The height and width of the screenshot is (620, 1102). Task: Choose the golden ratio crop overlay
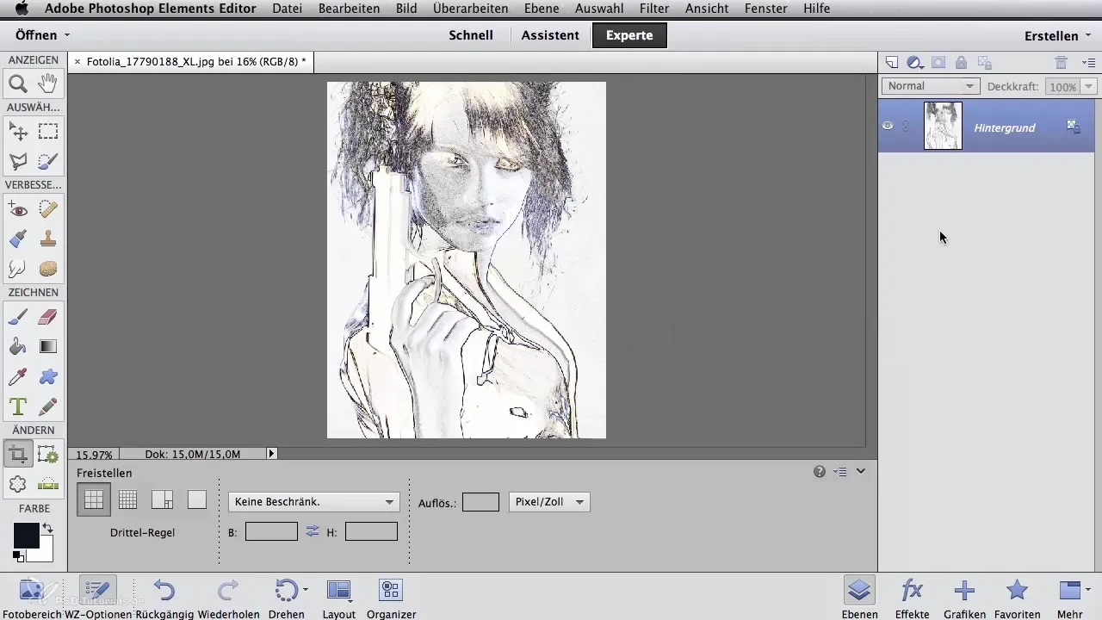click(x=163, y=499)
